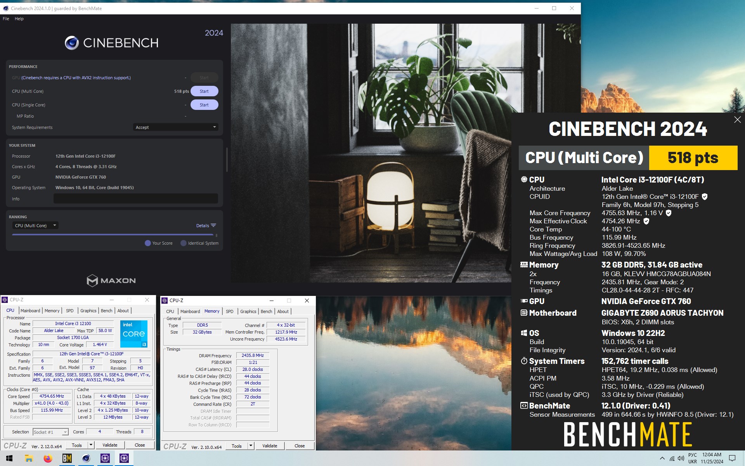745x466 pixels.
Task: Click the shield icon beside Max Core Frequency
Action: pyautogui.click(x=669, y=213)
